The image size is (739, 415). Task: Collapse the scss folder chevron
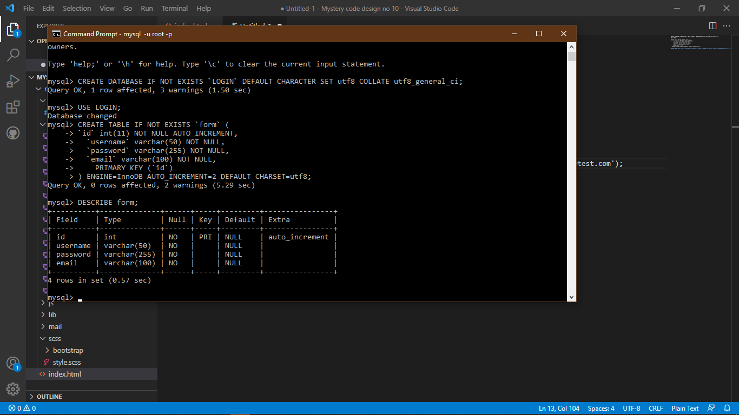click(43, 338)
